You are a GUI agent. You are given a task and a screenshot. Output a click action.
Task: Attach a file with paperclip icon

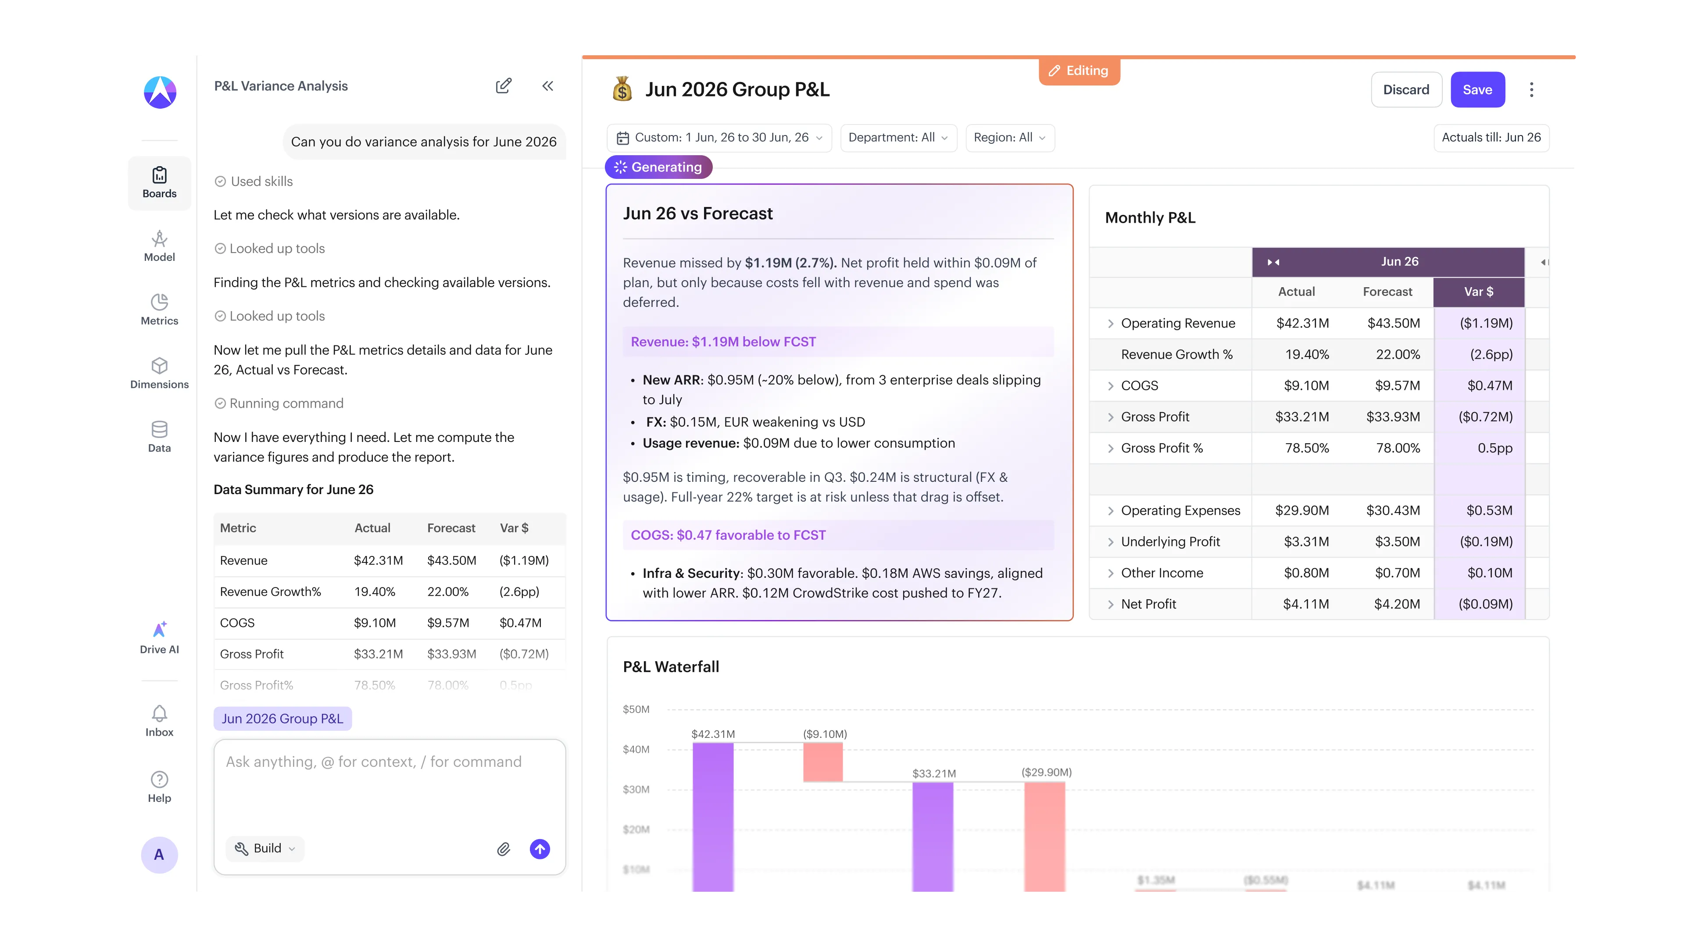tap(504, 849)
